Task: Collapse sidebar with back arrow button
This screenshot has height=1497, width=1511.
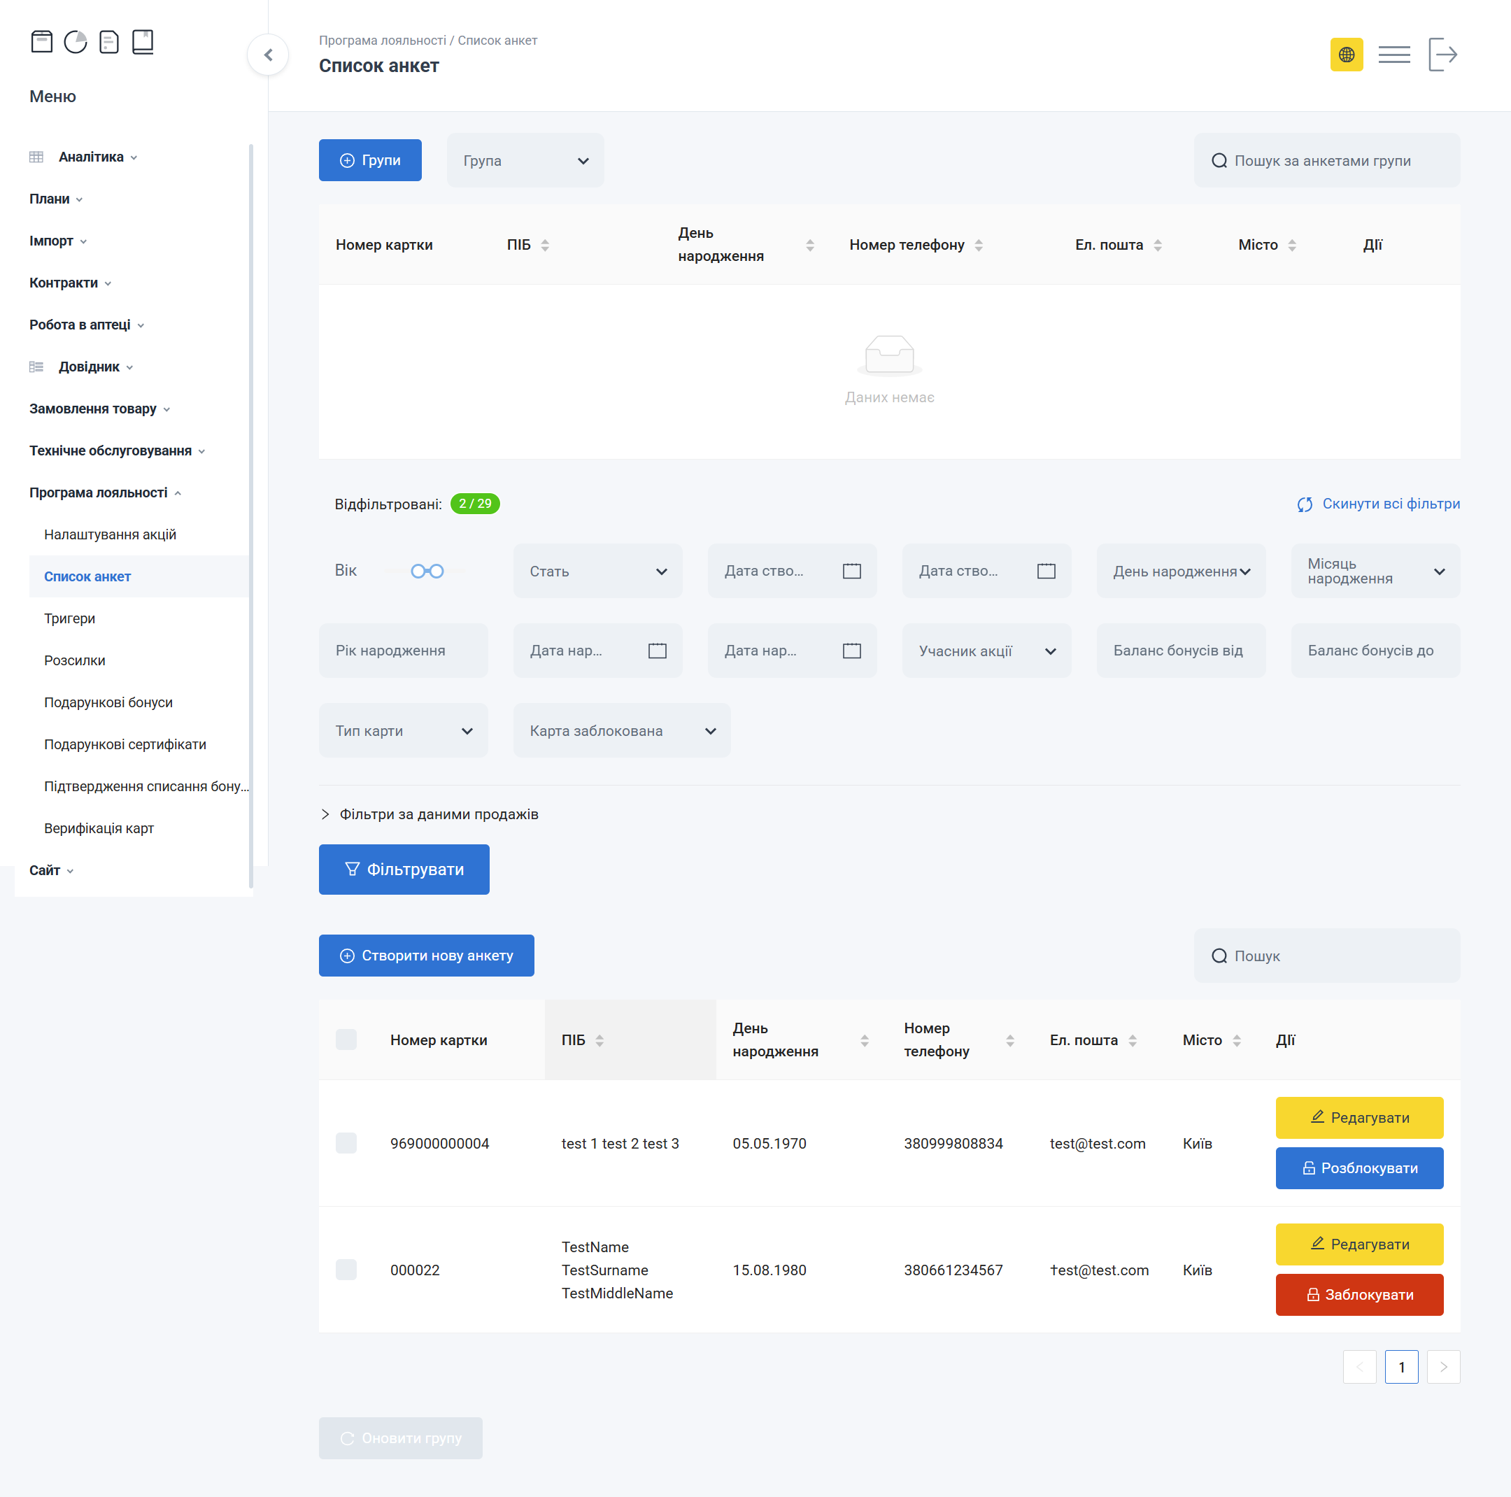Action: pyautogui.click(x=268, y=55)
